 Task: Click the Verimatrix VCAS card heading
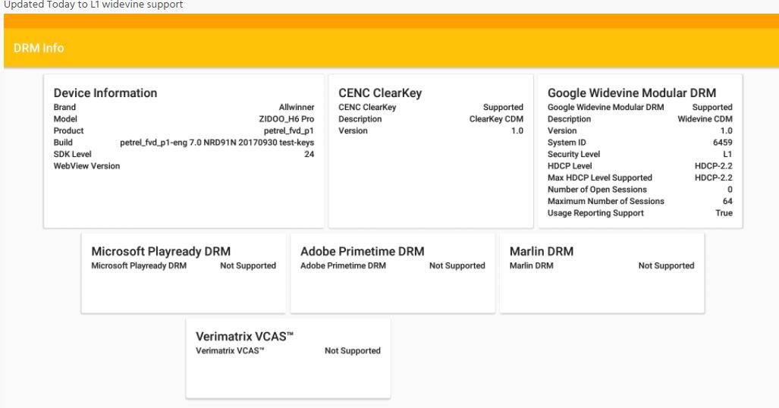click(x=244, y=336)
